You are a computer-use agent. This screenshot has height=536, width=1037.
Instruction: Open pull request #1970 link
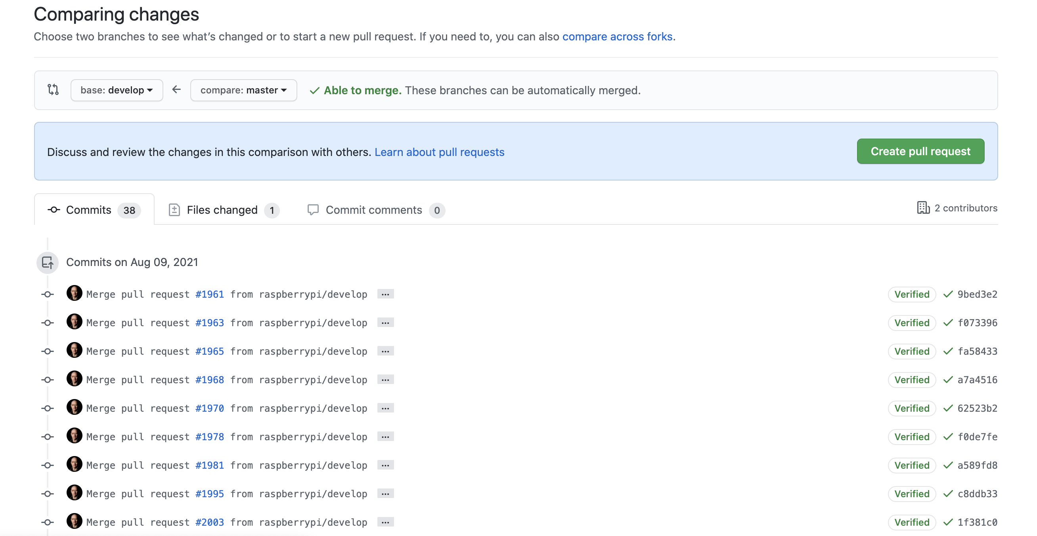pos(209,409)
